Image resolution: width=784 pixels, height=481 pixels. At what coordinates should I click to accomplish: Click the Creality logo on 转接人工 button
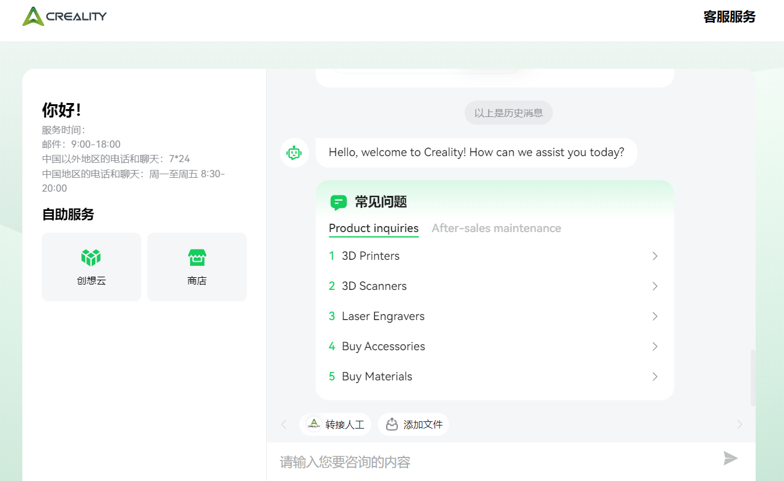pos(314,424)
